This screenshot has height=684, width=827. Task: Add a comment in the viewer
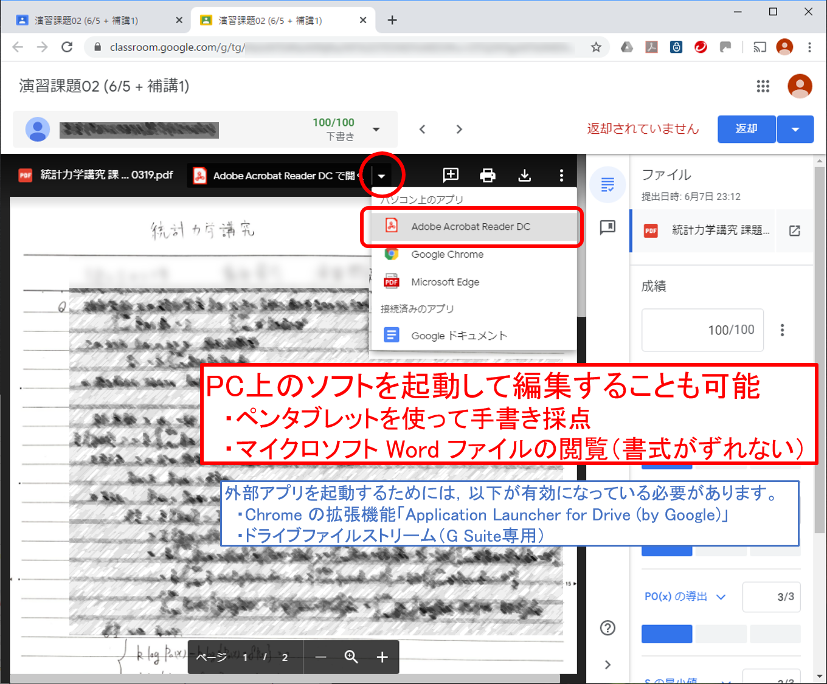tap(451, 175)
